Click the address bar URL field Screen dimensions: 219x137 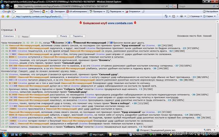(91, 6)
